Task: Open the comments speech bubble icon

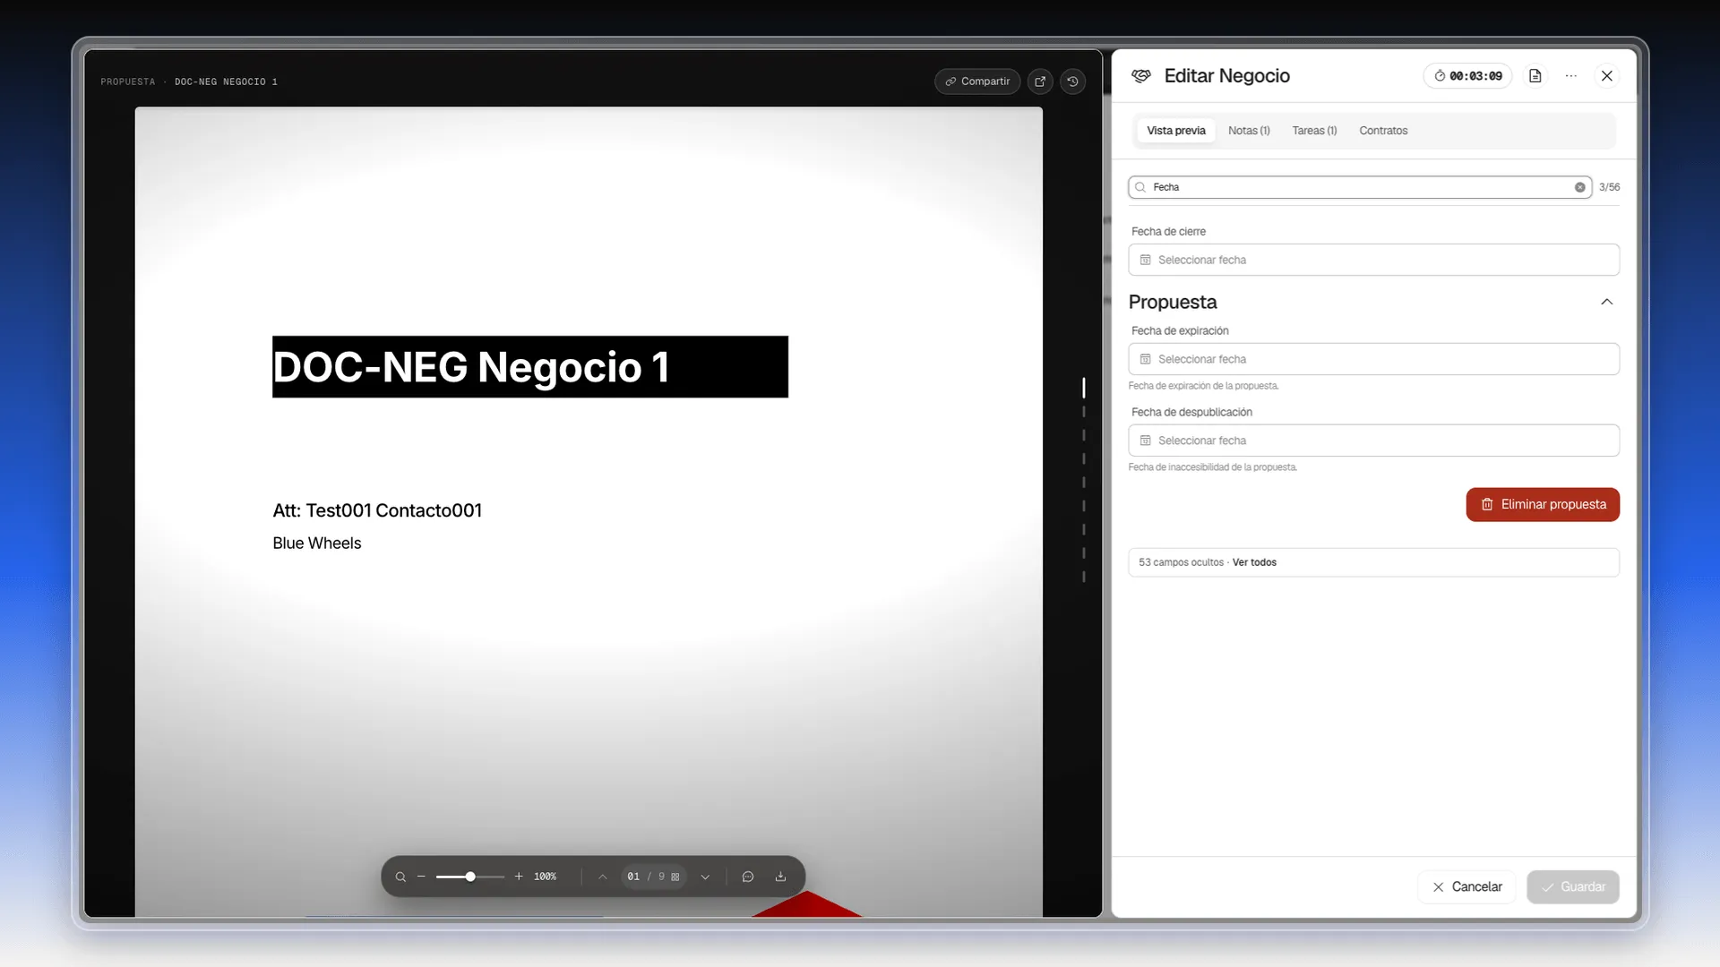Action: point(748,877)
